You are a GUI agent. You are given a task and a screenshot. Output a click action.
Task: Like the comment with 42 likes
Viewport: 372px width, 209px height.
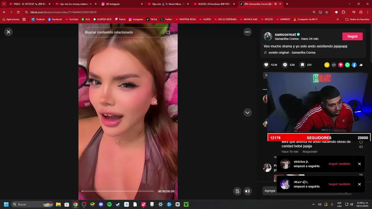[361, 142]
